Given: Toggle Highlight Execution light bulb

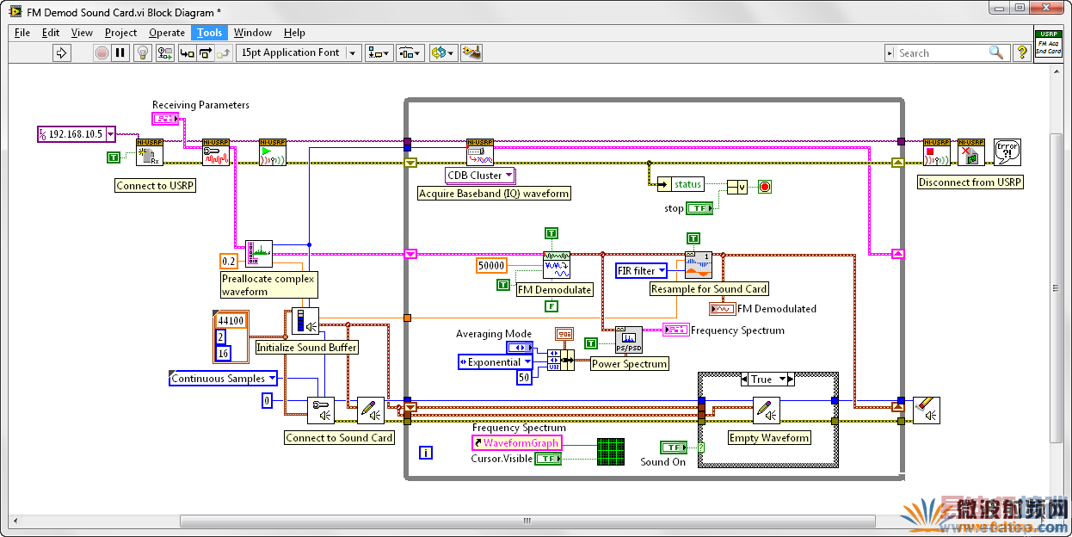Looking at the screenshot, I should point(145,53).
